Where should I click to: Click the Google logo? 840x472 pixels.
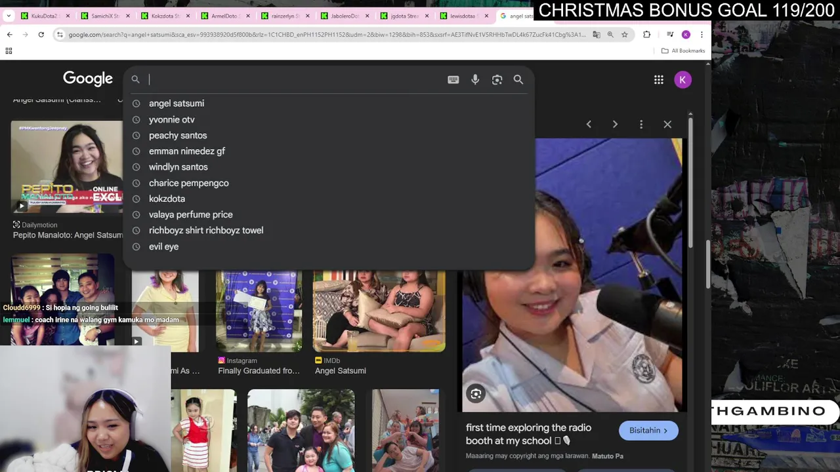88,79
